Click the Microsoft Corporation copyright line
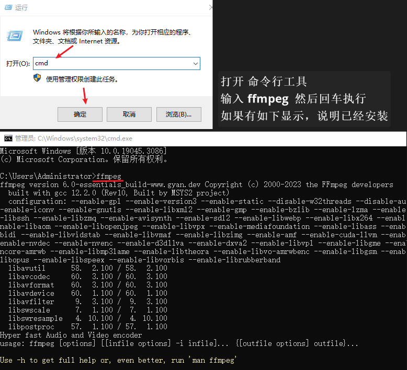The width and height of the screenshot is (407, 370). click(x=84, y=159)
